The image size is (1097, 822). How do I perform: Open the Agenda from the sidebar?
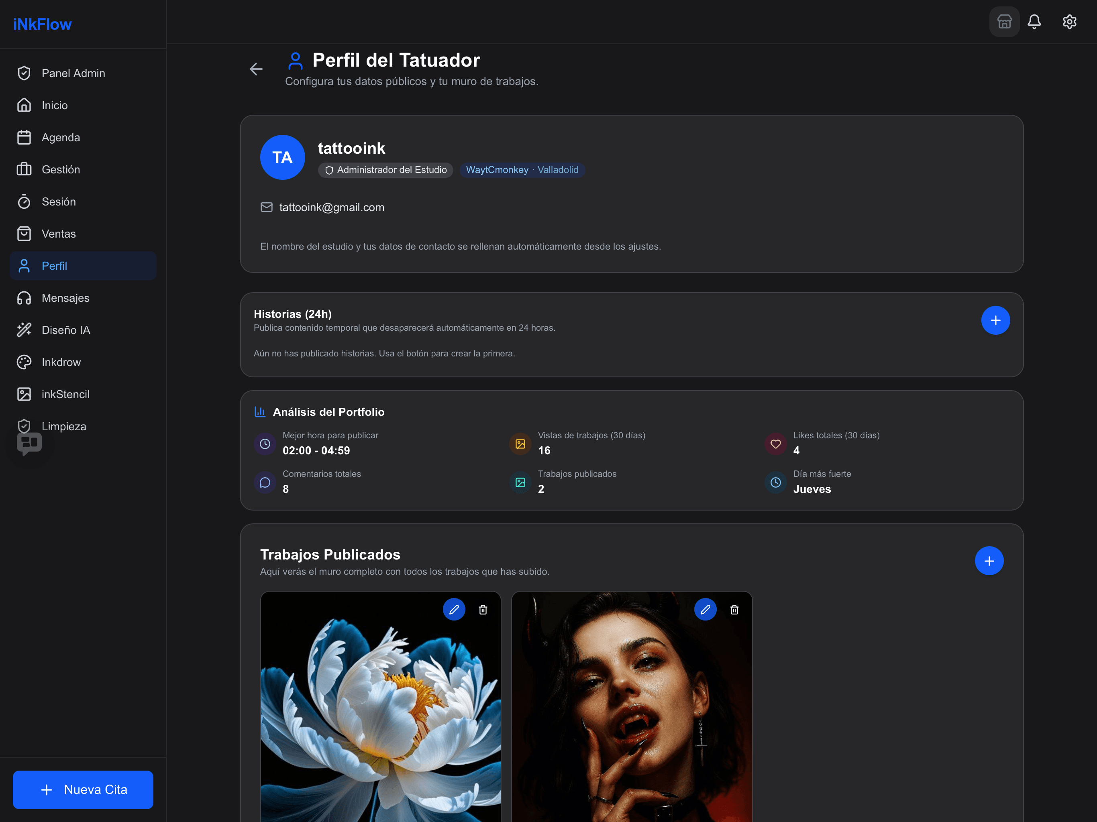point(61,137)
